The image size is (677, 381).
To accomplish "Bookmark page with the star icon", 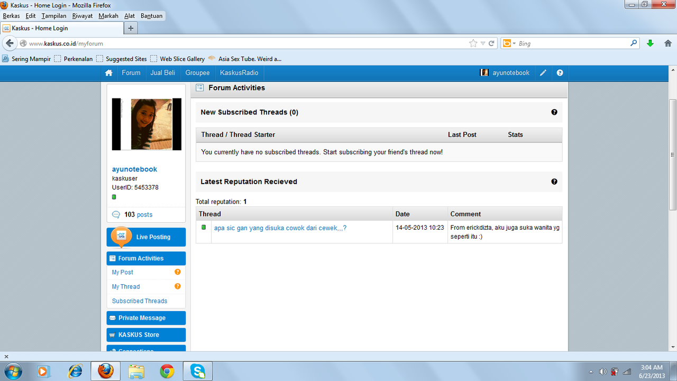I will [x=473, y=43].
